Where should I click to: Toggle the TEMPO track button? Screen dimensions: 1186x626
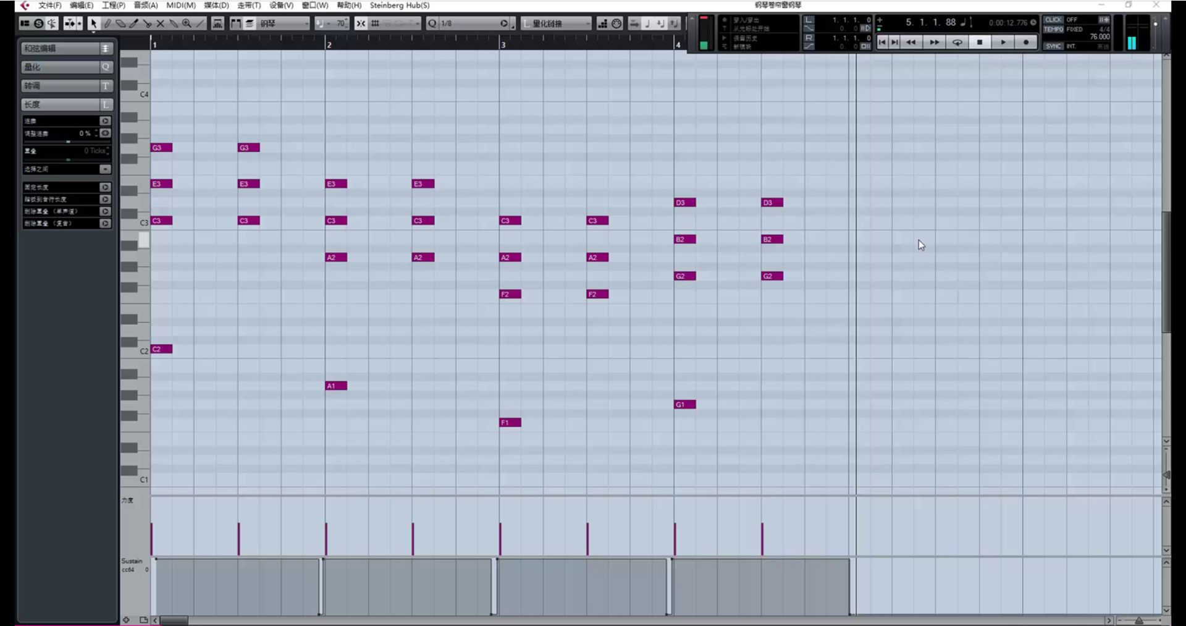pos(1053,29)
